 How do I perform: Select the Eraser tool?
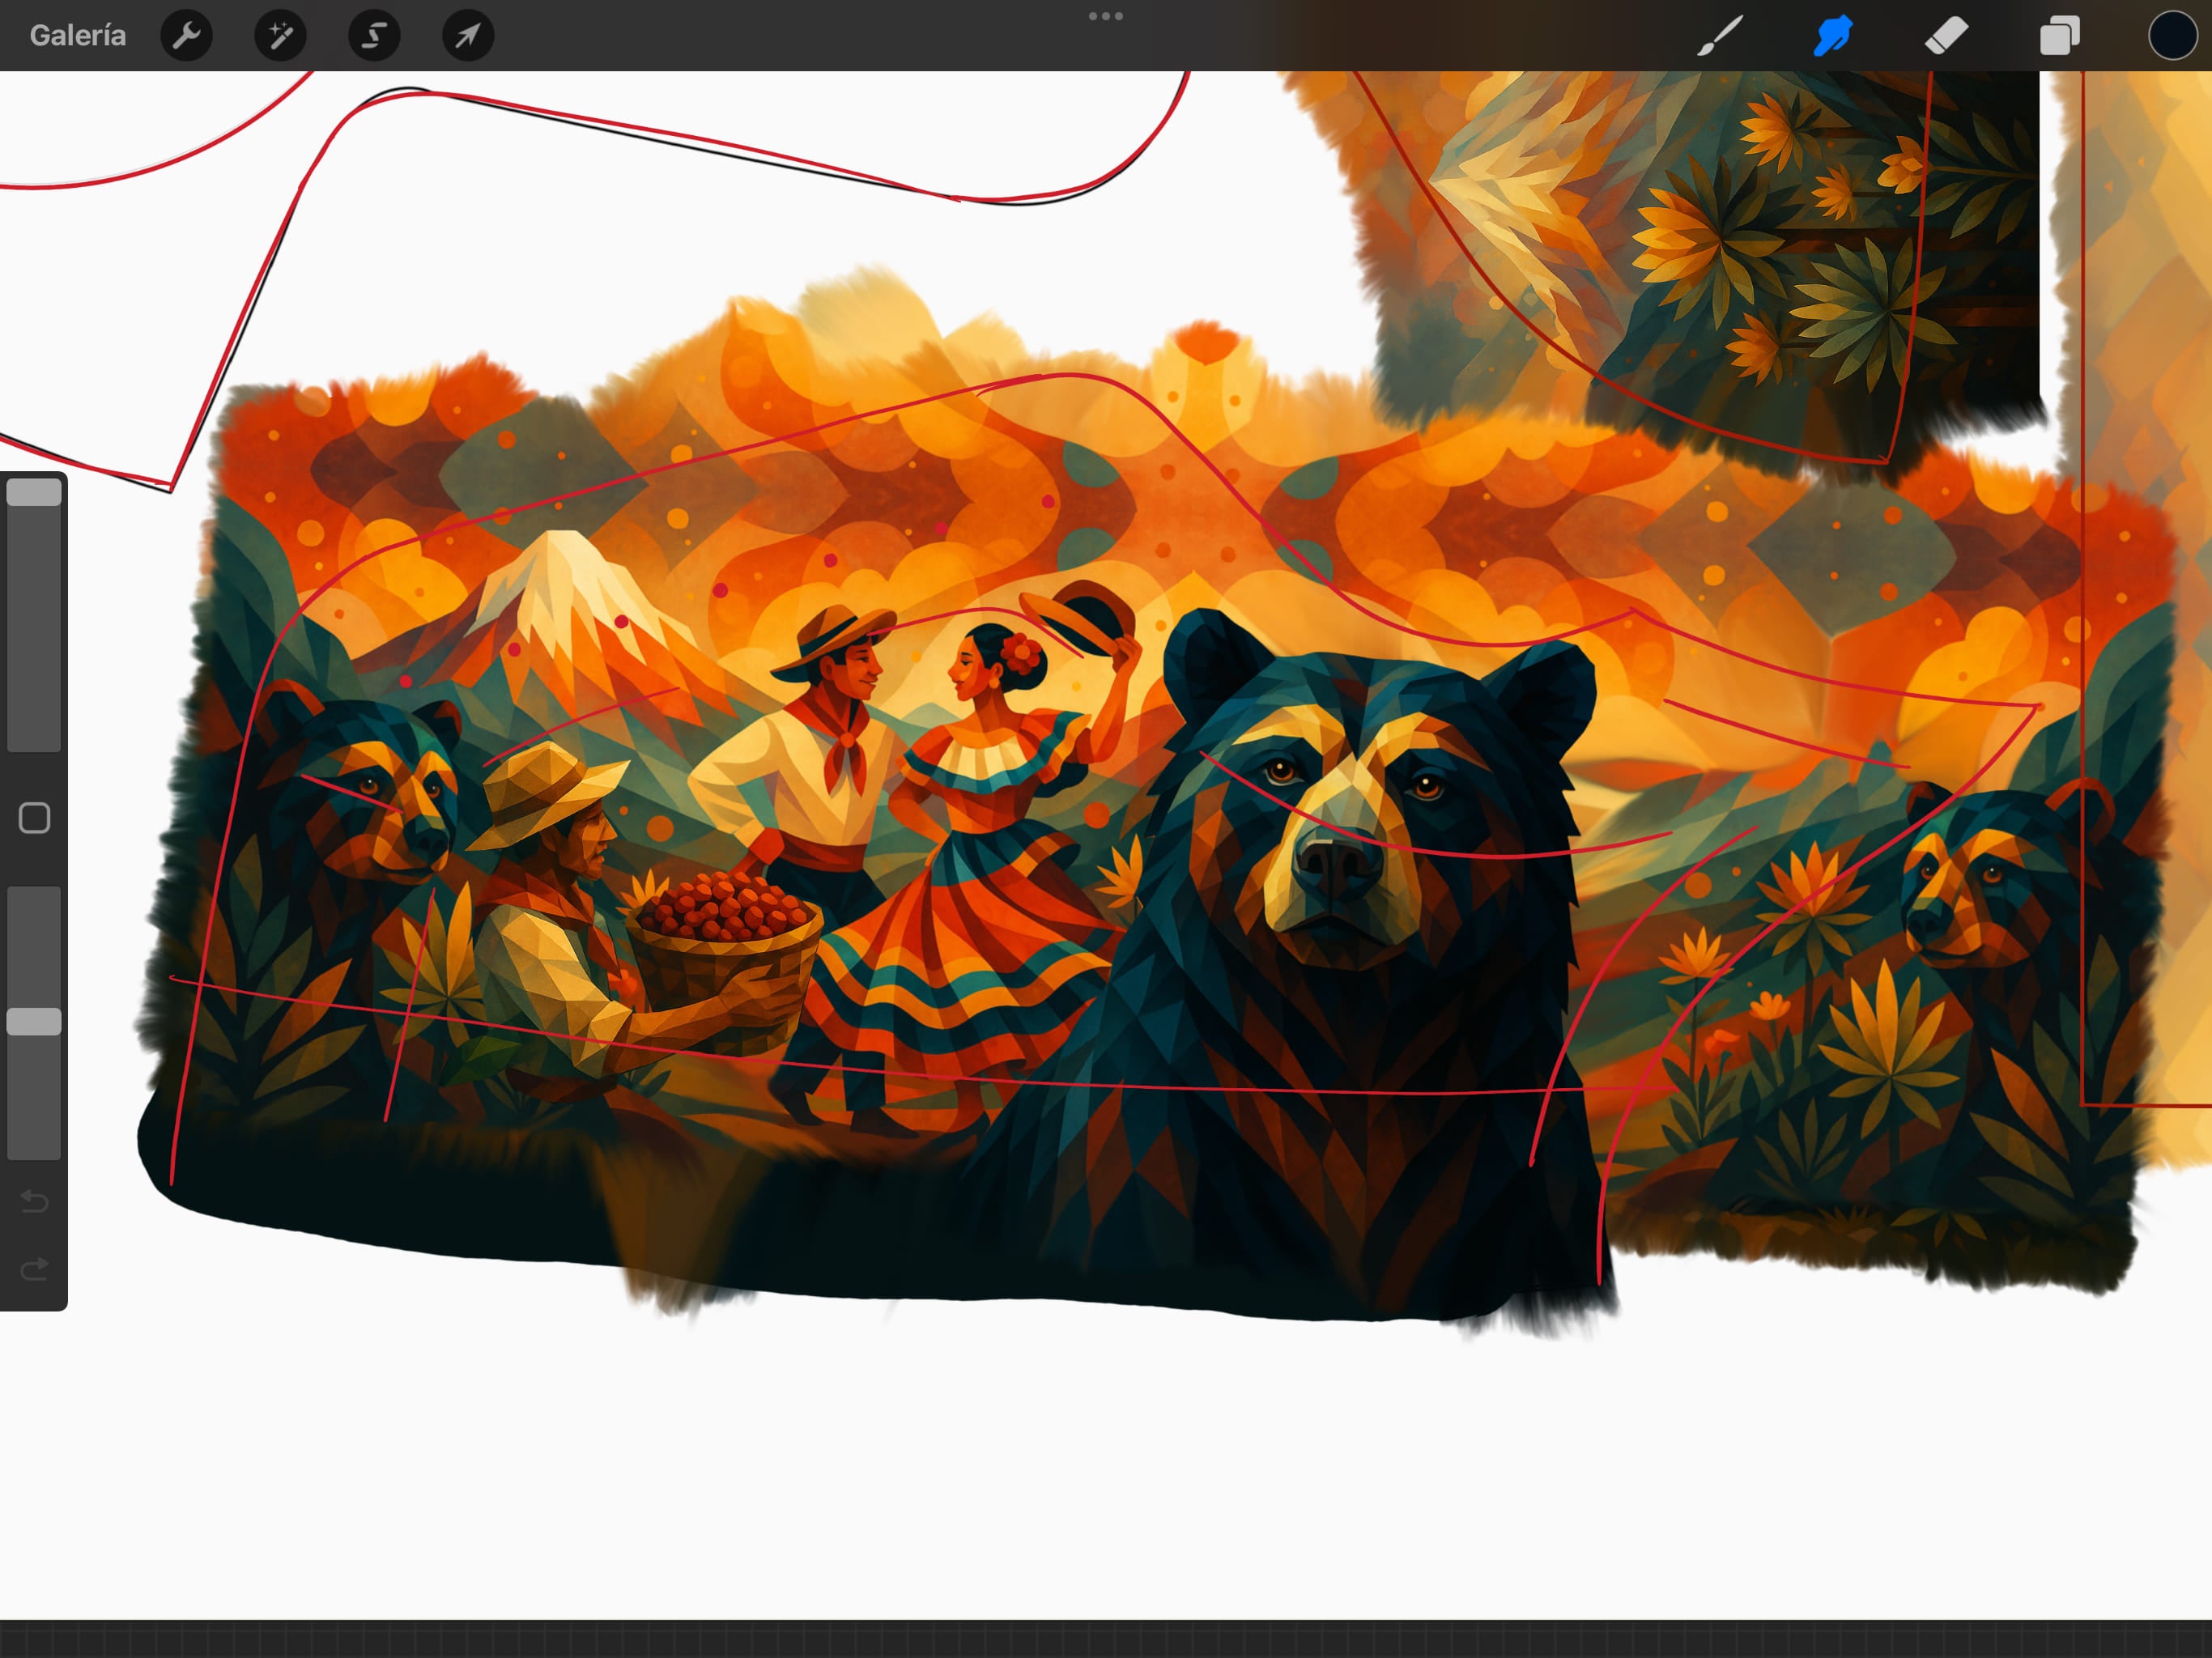click(x=1946, y=36)
